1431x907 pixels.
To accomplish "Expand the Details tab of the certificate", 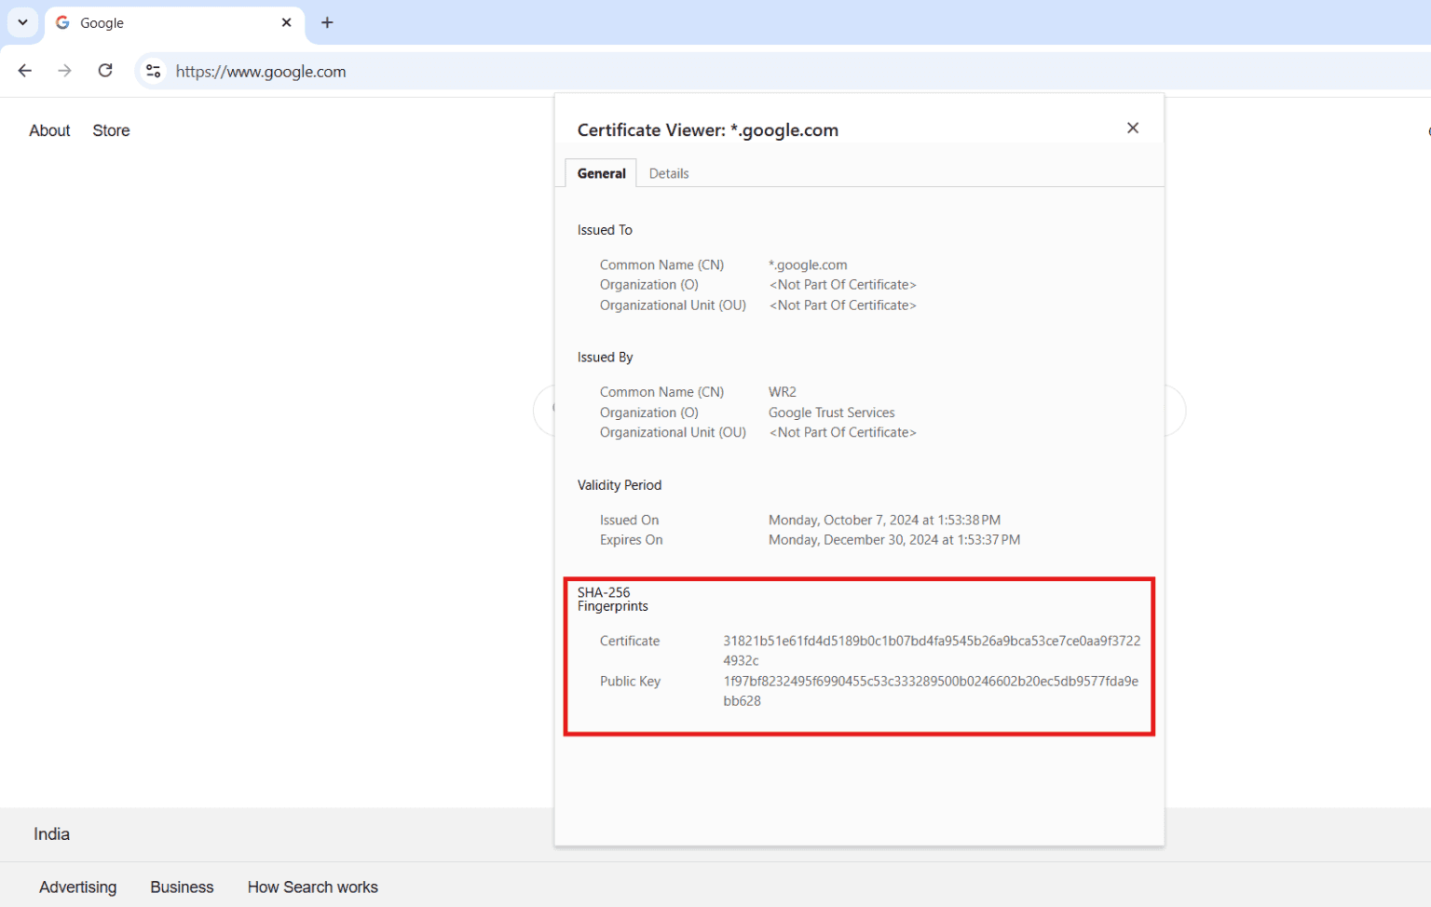I will 669,173.
